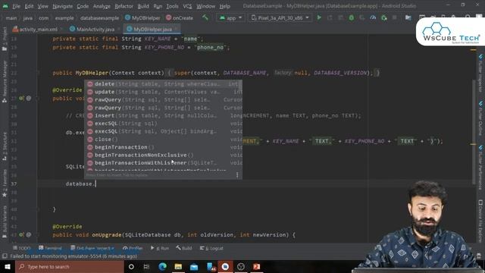Click Cortana circle on taskbar
Viewport: 485px width, 273px height.
pos(131,266)
